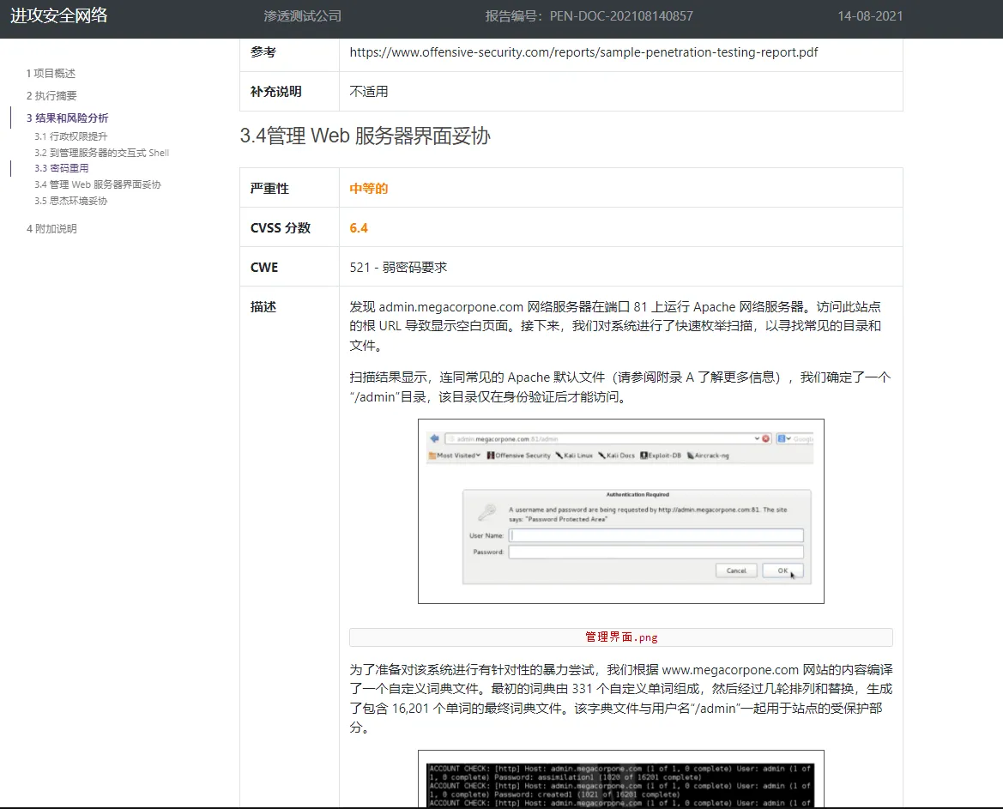Navigate to 3.3 密码重用 entry
Screen dimensions: 1003x809
[x=62, y=168]
